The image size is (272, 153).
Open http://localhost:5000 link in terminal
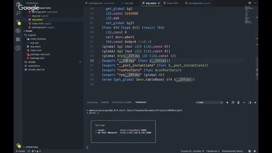(133, 130)
